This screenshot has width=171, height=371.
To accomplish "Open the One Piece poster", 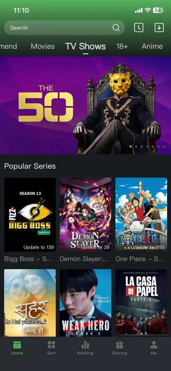I will pos(141,214).
